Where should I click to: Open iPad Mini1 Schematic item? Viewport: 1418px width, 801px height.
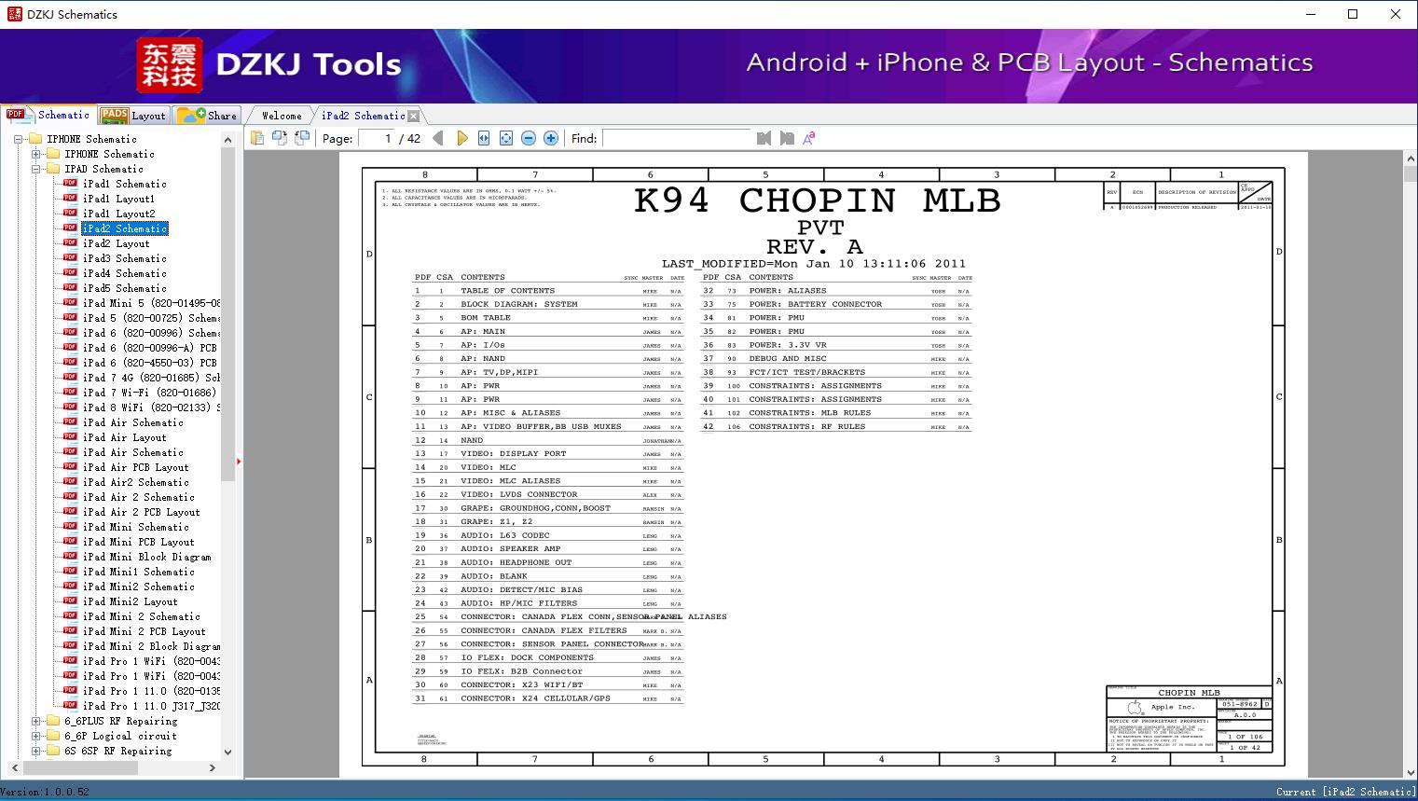(x=138, y=572)
